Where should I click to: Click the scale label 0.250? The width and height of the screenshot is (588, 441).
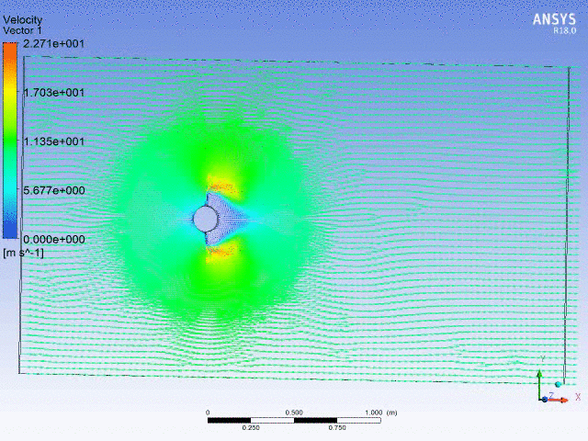(251, 428)
